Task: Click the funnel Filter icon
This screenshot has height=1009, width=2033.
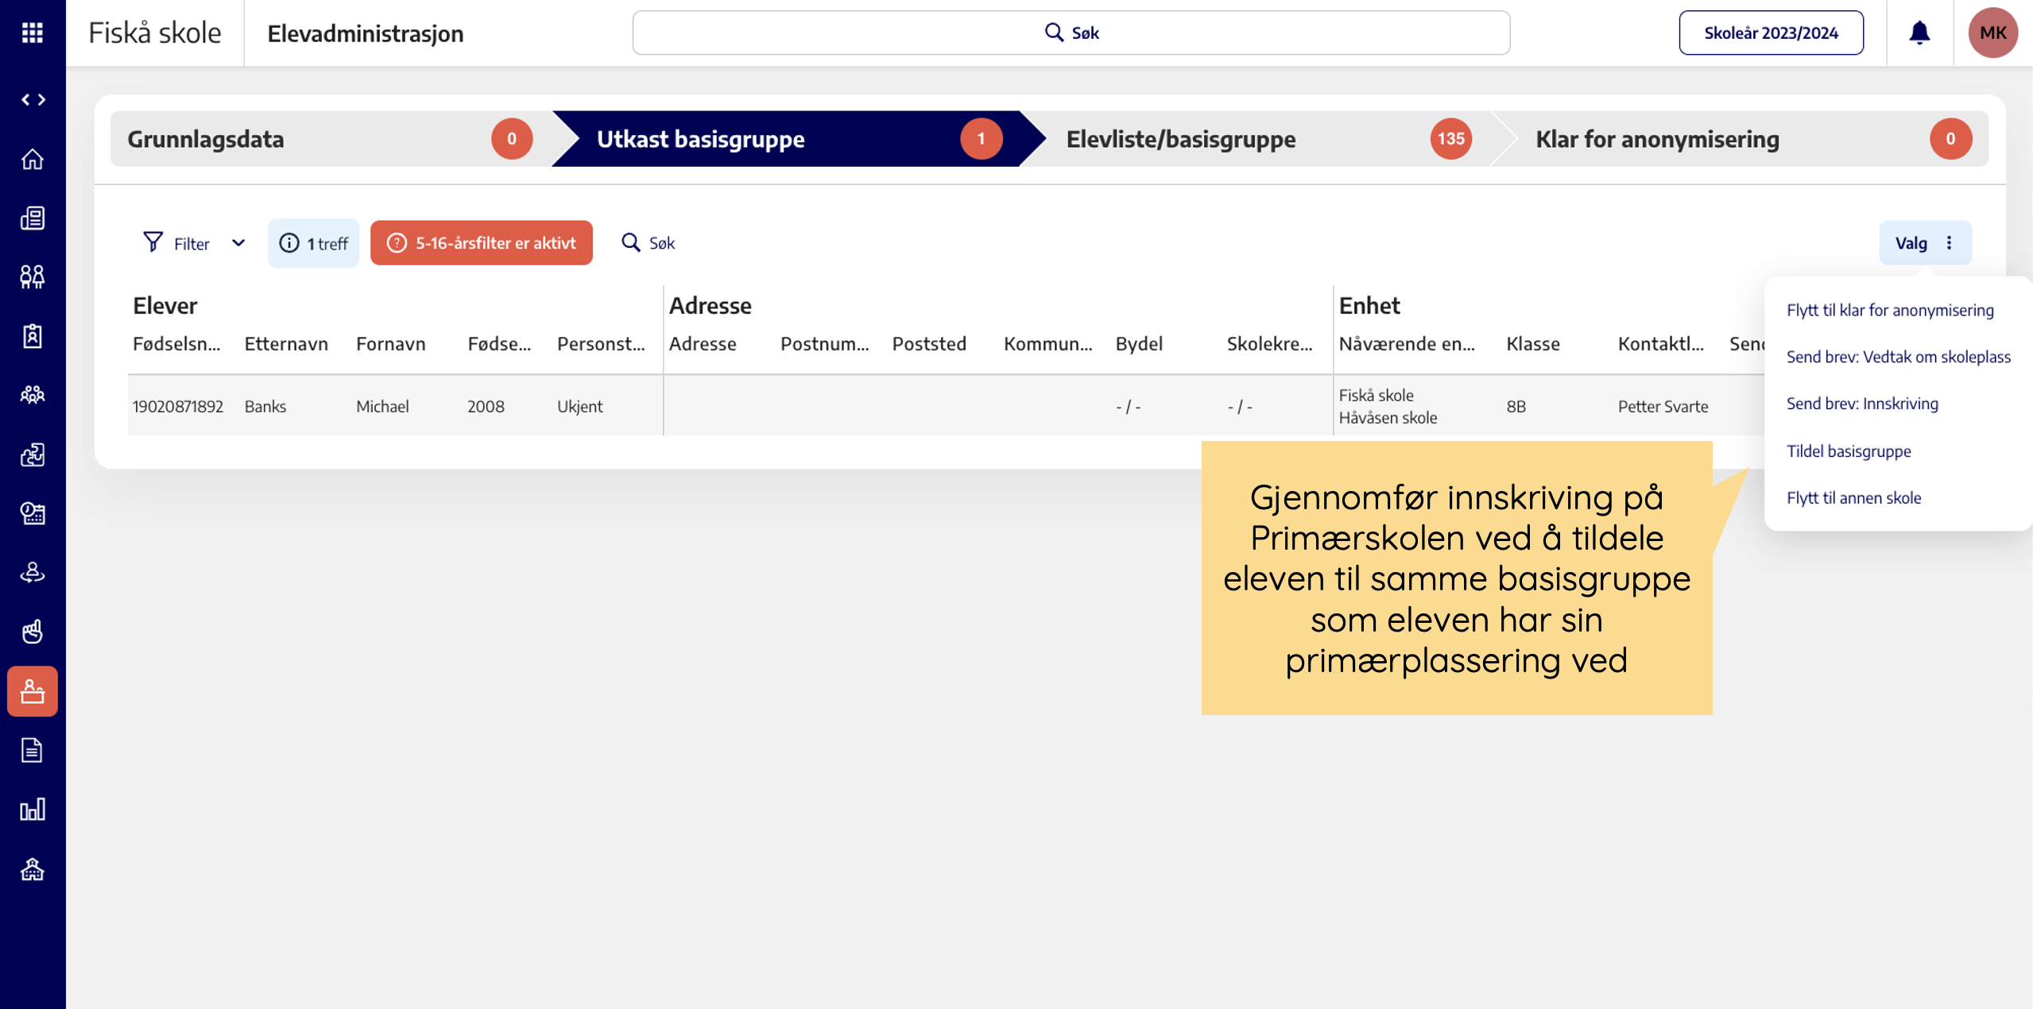Action: coord(153,242)
